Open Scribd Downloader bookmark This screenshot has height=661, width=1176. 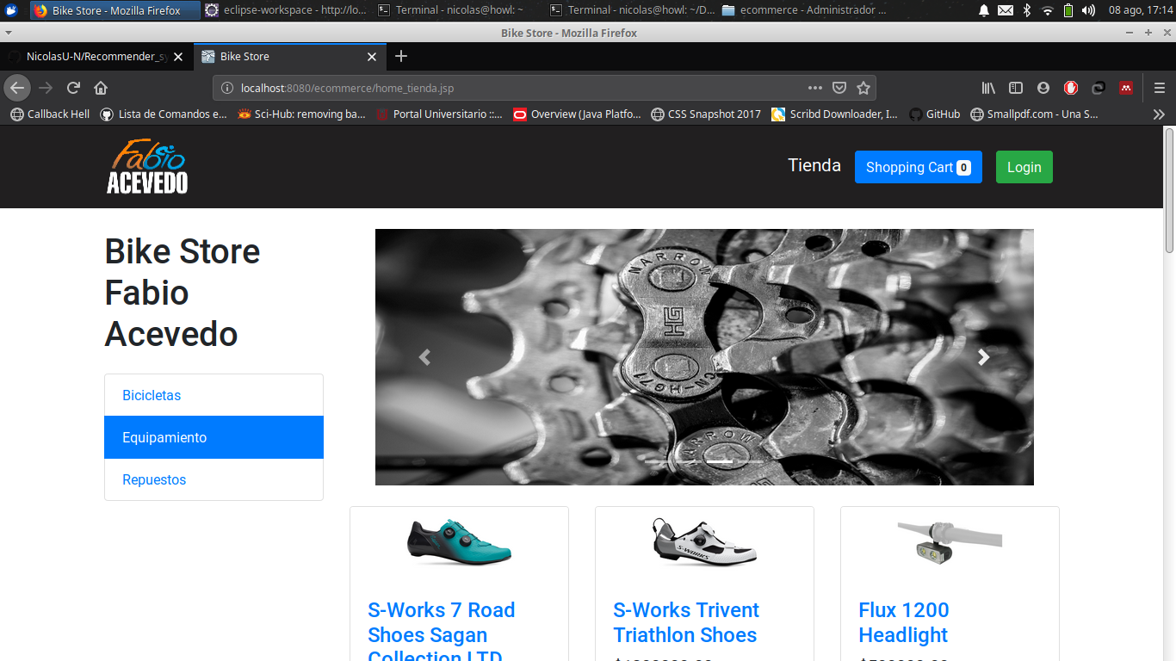(x=835, y=114)
